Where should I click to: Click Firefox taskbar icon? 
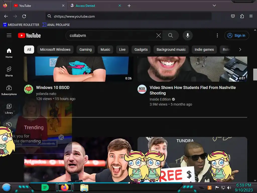[65, 187]
